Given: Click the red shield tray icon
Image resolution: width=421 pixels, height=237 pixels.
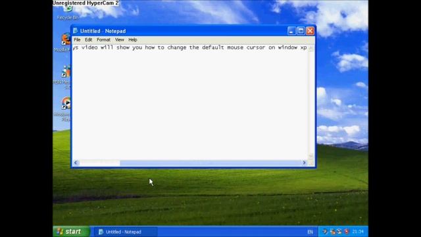Looking at the screenshot, I should (x=347, y=231).
